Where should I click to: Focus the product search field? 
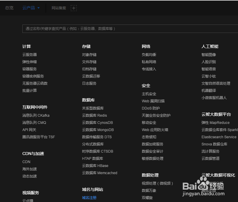pyautogui.click(x=130, y=29)
